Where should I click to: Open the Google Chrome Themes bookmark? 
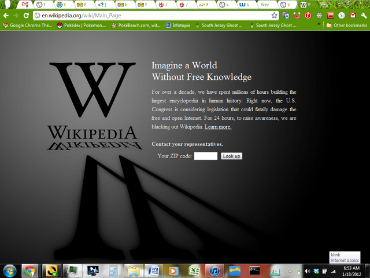point(28,25)
